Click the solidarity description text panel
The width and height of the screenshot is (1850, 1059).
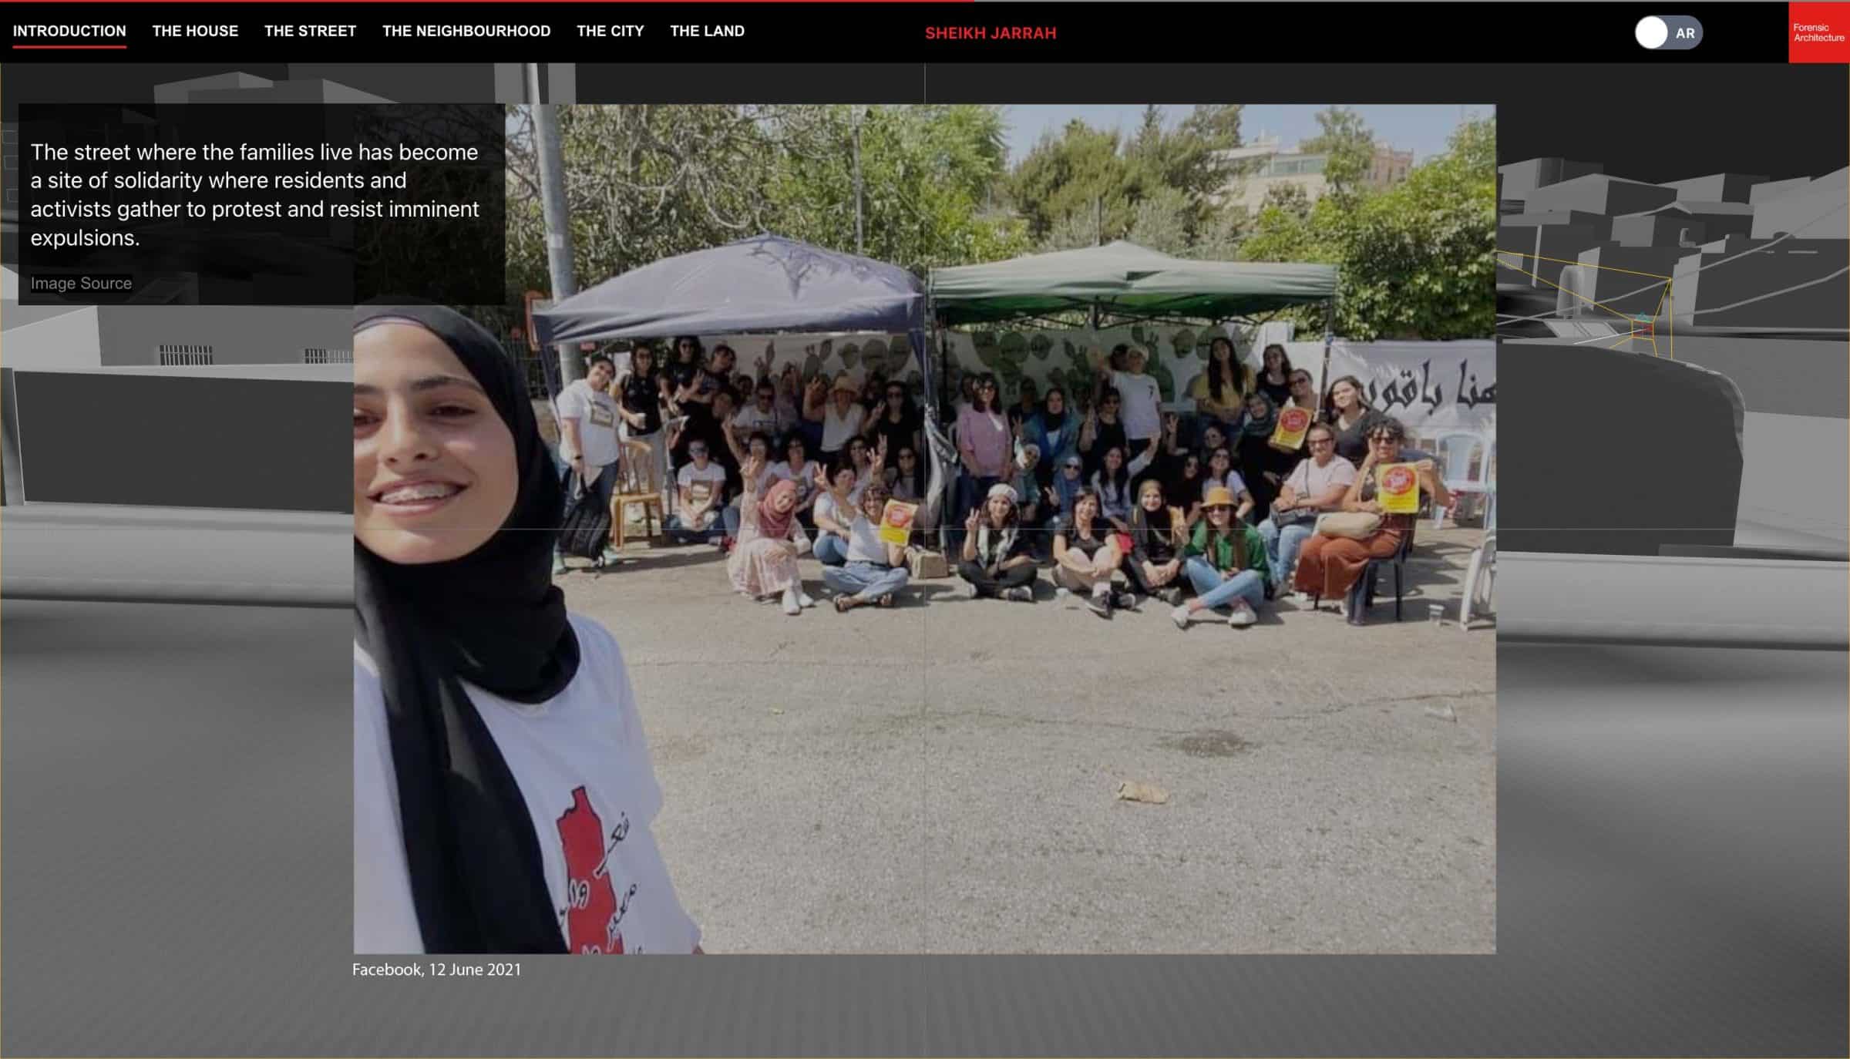point(254,193)
